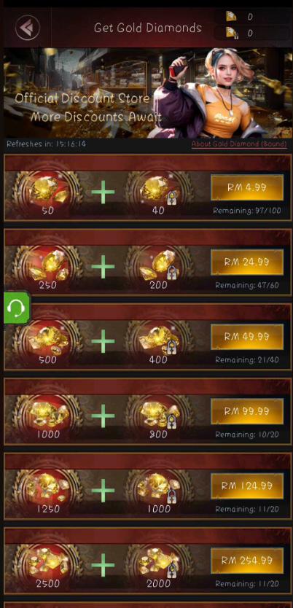Select the 1000 bound diamonds bonus icon
The width and height of the screenshot is (293, 608).
(x=158, y=490)
